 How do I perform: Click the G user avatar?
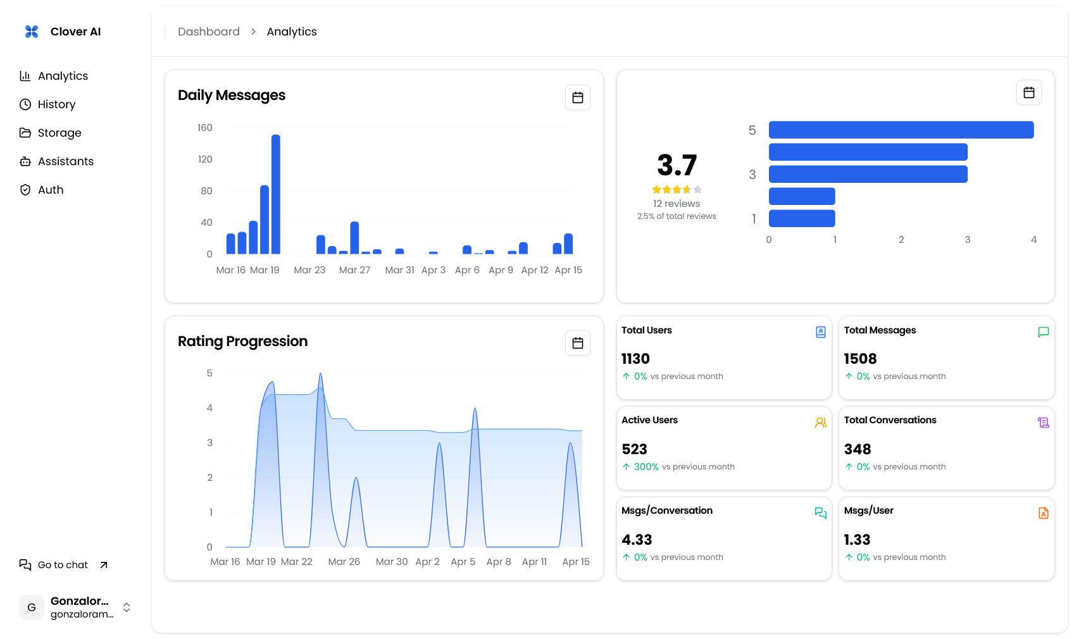[32, 607]
